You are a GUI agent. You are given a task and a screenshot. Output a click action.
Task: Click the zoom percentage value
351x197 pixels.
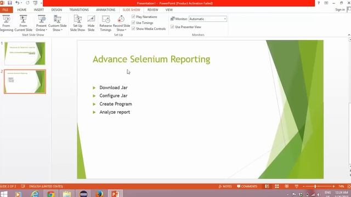click(x=341, y=186)
